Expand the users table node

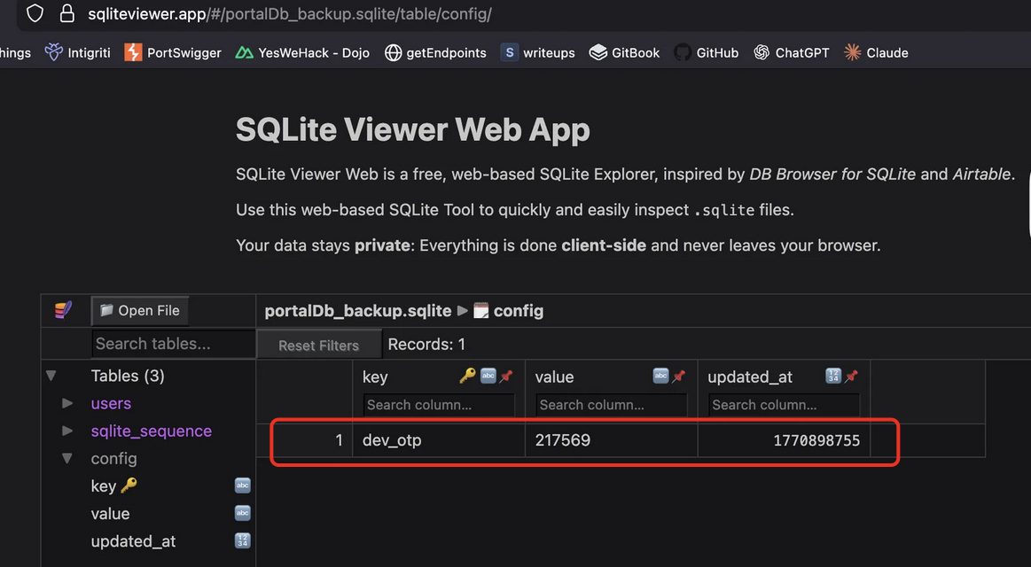[67, 403]
